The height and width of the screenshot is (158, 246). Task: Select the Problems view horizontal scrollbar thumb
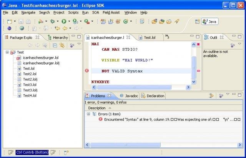click(125, 145)
